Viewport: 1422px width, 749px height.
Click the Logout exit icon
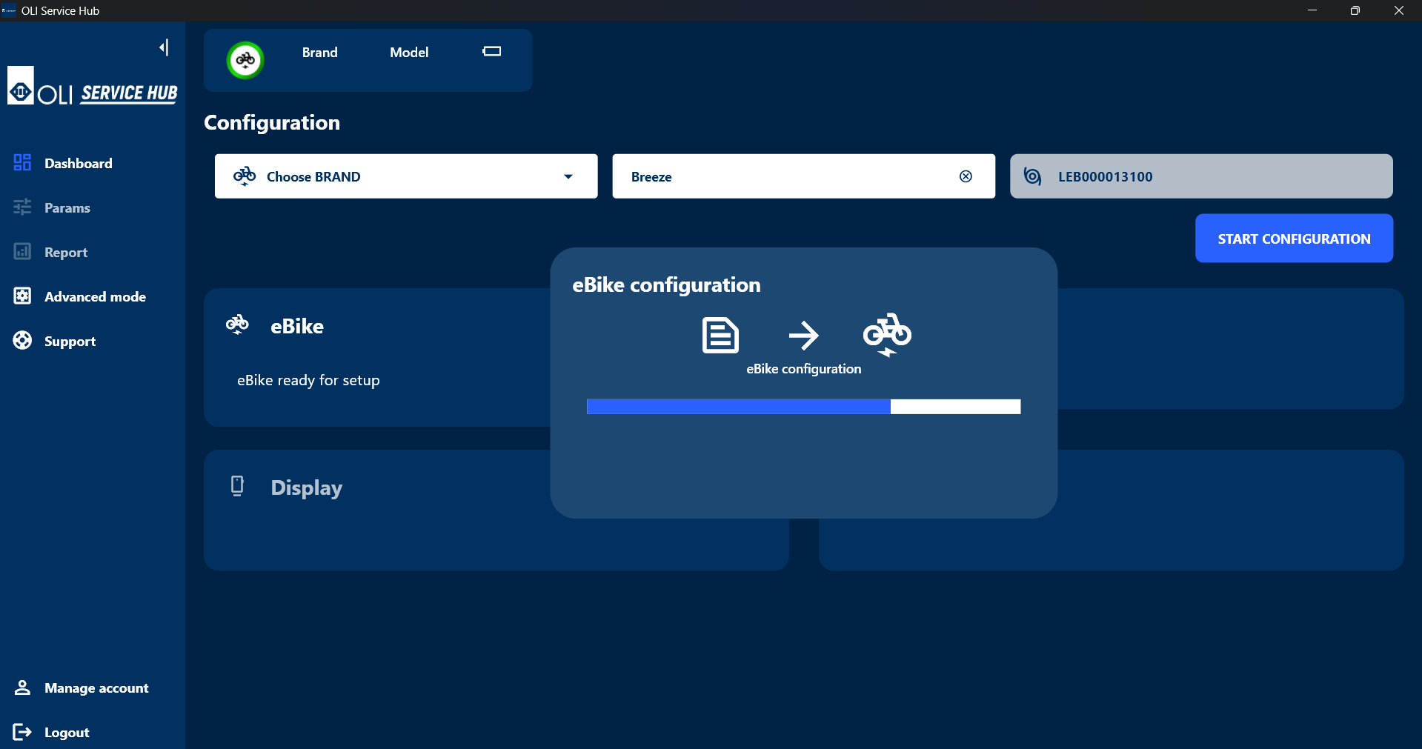tap(22, 732)
